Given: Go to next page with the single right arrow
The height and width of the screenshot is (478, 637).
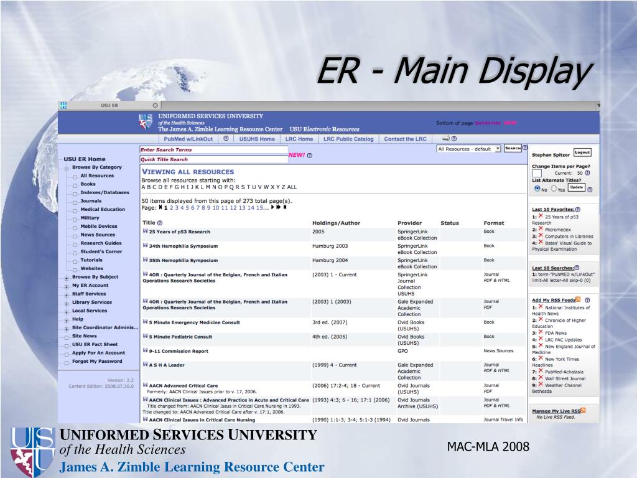Looking at the screenshot, I should pos(272,207).
